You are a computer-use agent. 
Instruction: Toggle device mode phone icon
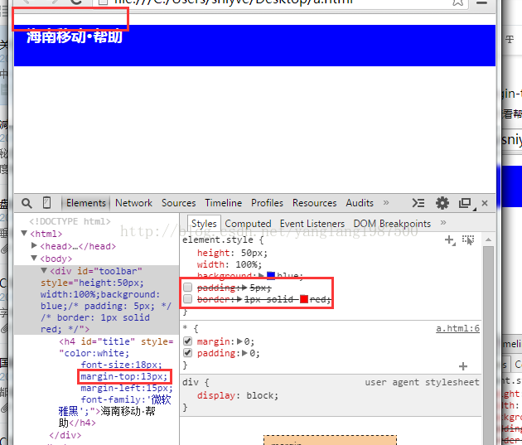point(47,203)
